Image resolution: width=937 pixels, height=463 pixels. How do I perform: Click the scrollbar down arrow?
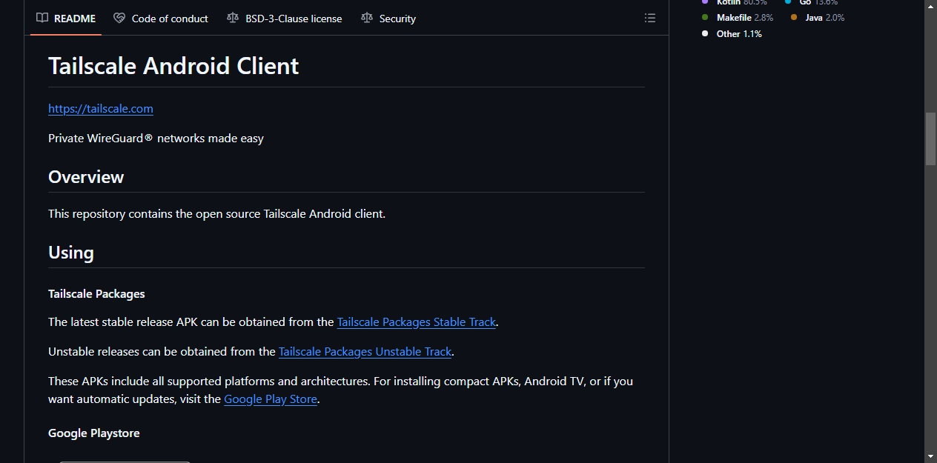click(x=930, y=456)
